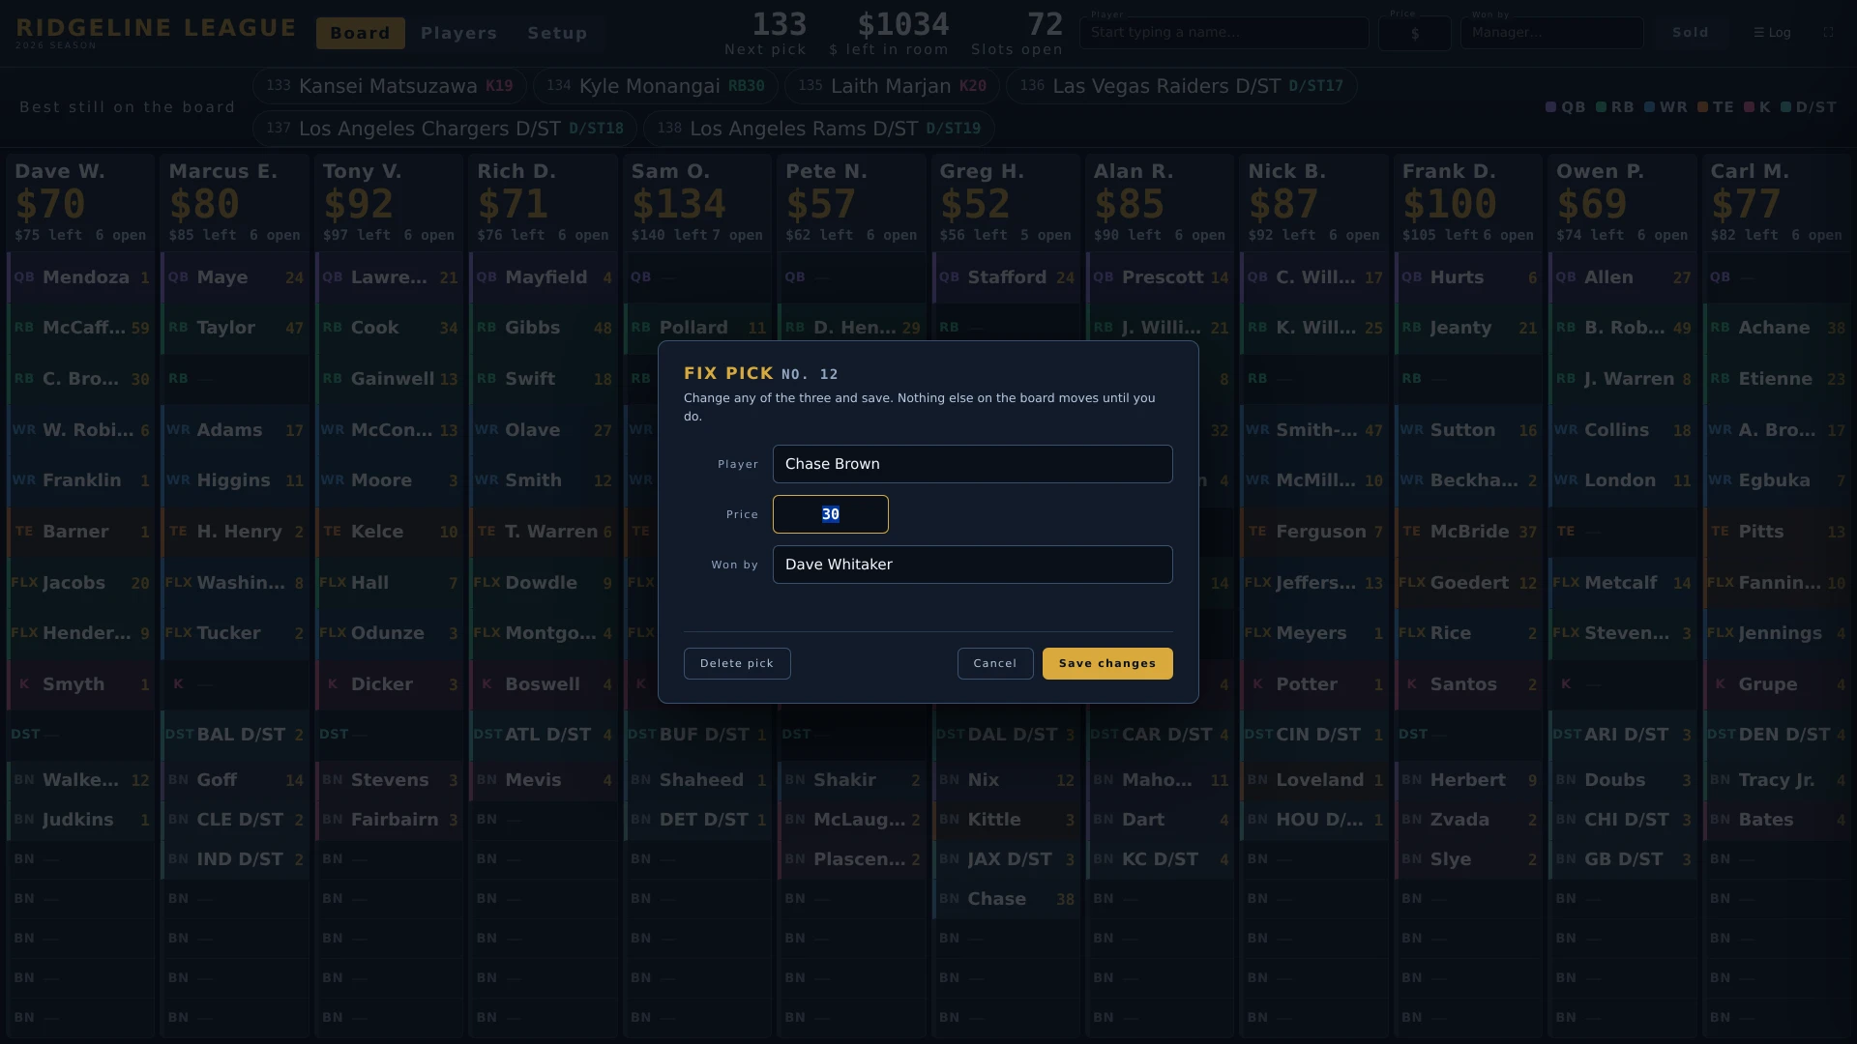This screenshot has height=1044, width=1857.
Task: Focus the Player field showing Chase Brown
Action: click(x=973, y=464)
